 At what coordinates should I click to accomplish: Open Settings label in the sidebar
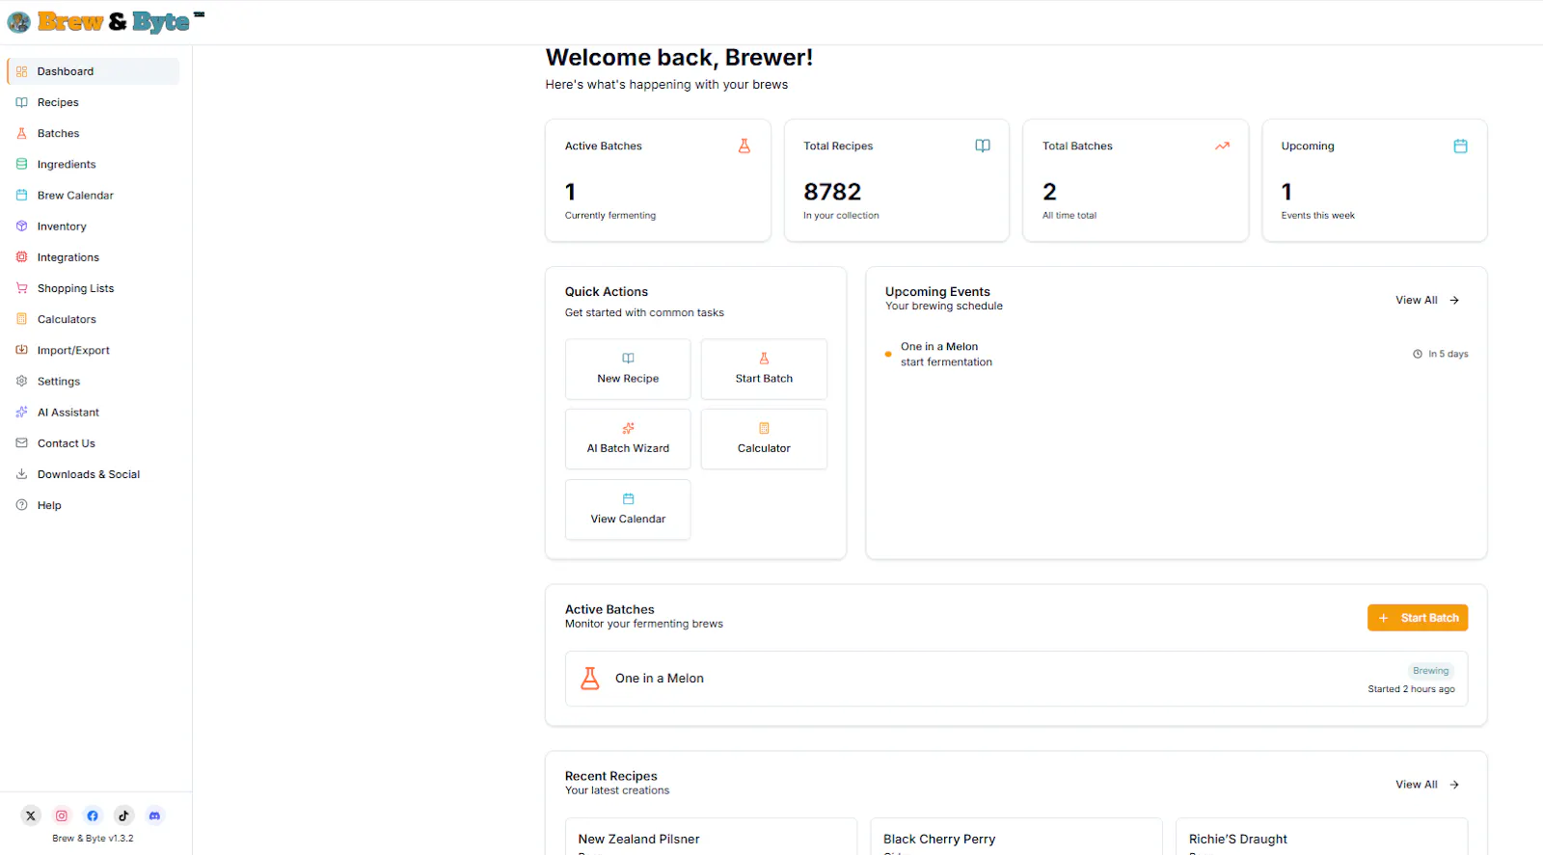[59, 382]
